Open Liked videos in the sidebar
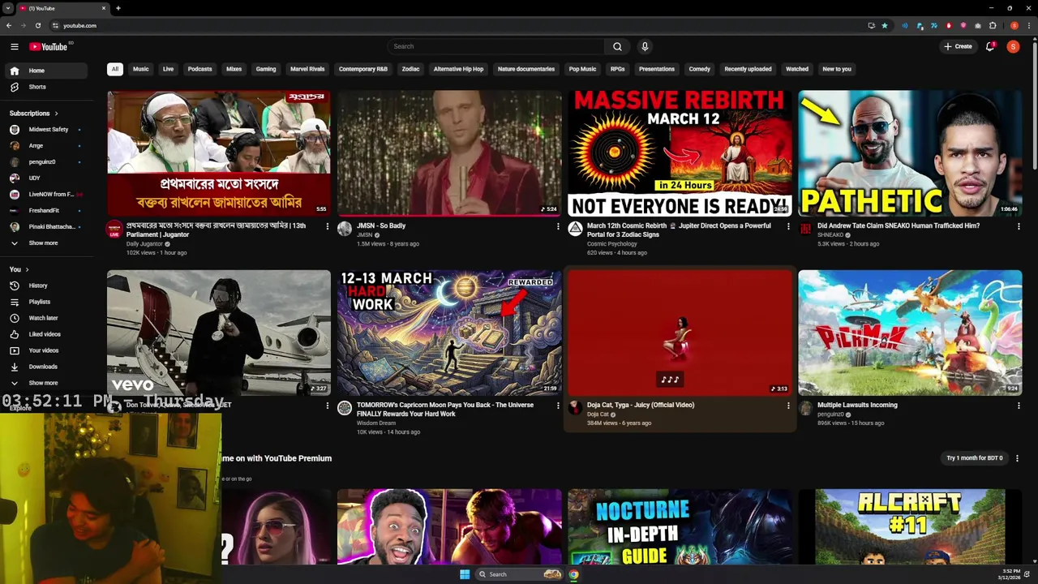Viewport: 1038px width, 584px height. pyautogui.click(x=45, y=334)
